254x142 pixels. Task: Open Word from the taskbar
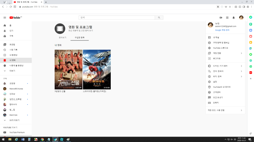23,139
